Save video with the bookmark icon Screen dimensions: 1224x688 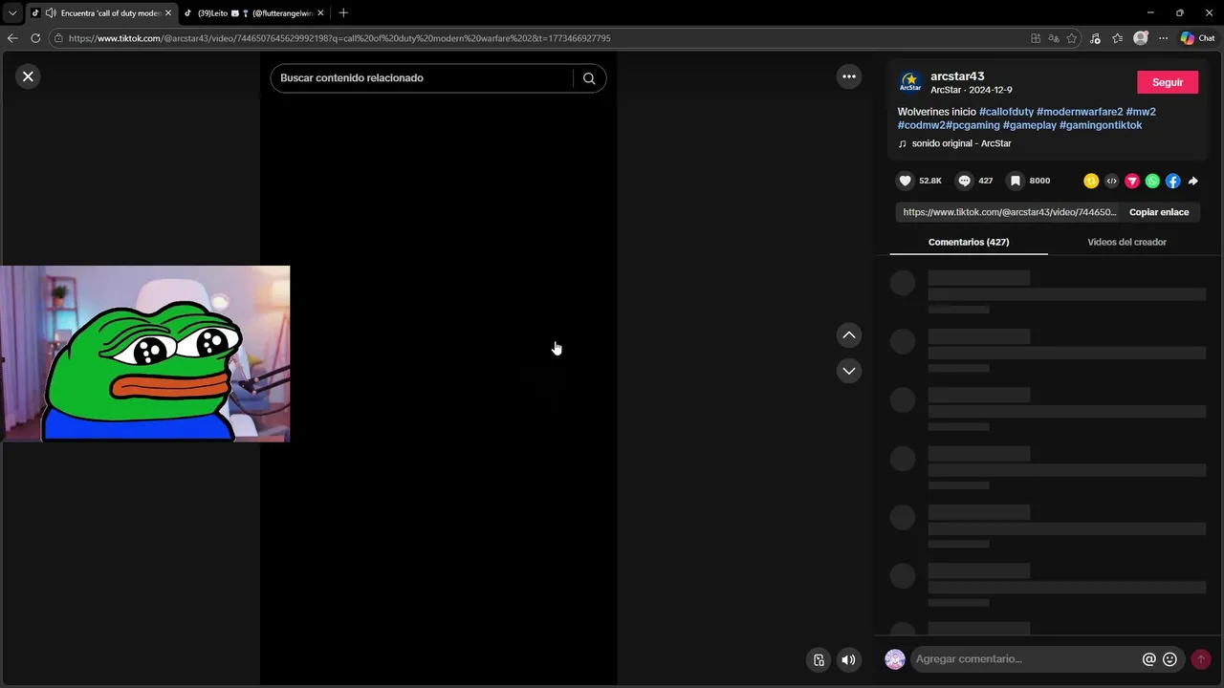tap(1015, 181)
